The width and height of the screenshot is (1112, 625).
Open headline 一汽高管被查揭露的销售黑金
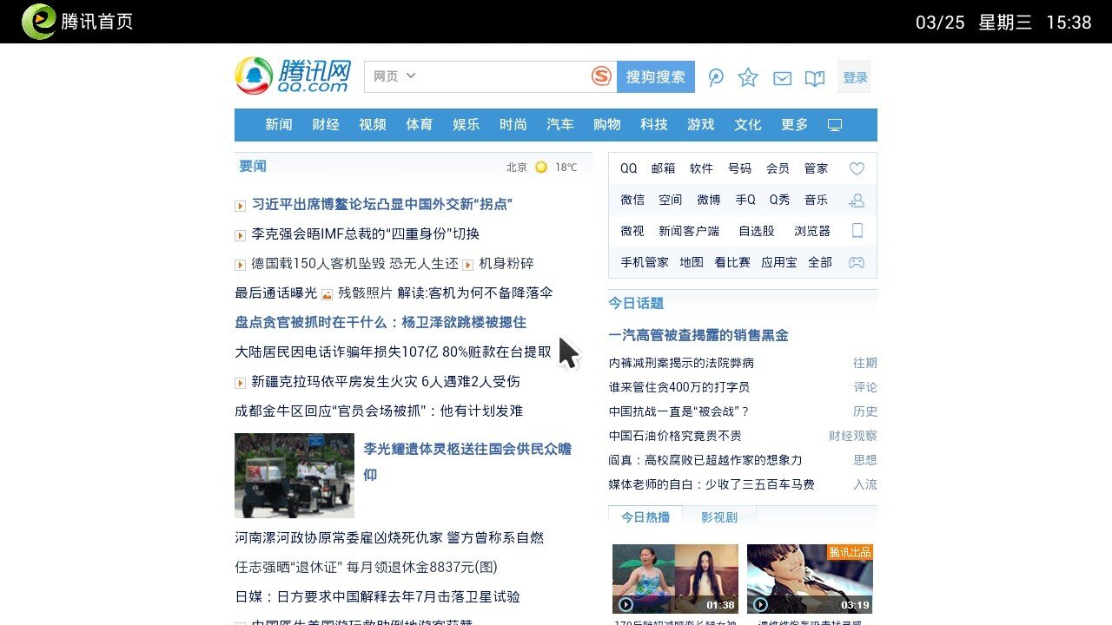click(698, 335)
